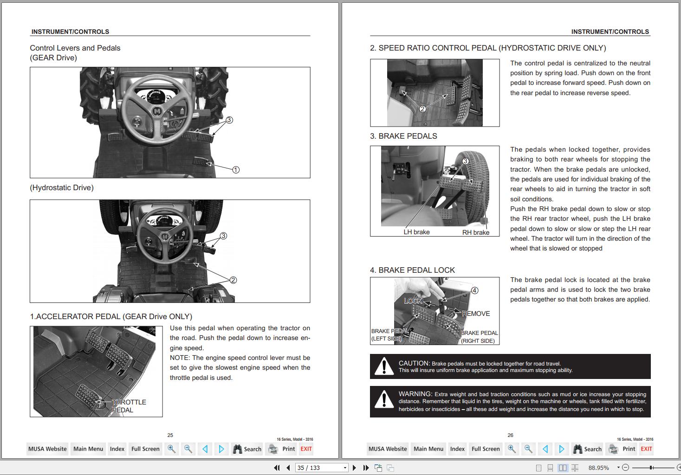Viewport: 681px width, 475px height.
Task: Click EXIT on page 25
Action: tap(306, 449)
